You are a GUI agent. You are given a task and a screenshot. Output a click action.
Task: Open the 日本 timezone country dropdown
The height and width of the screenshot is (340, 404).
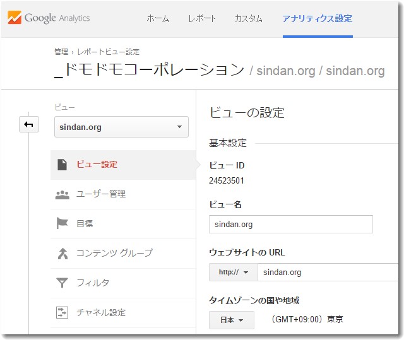pos(232,320)
